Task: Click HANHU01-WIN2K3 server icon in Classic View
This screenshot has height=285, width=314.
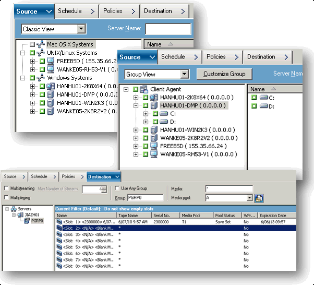Action: point(51,103)
